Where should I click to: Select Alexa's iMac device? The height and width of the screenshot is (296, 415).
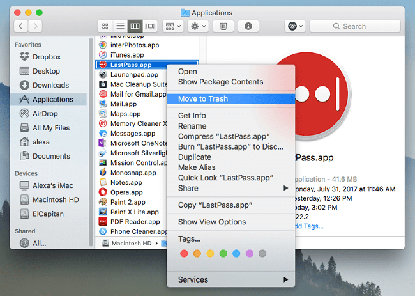point(47,185)
